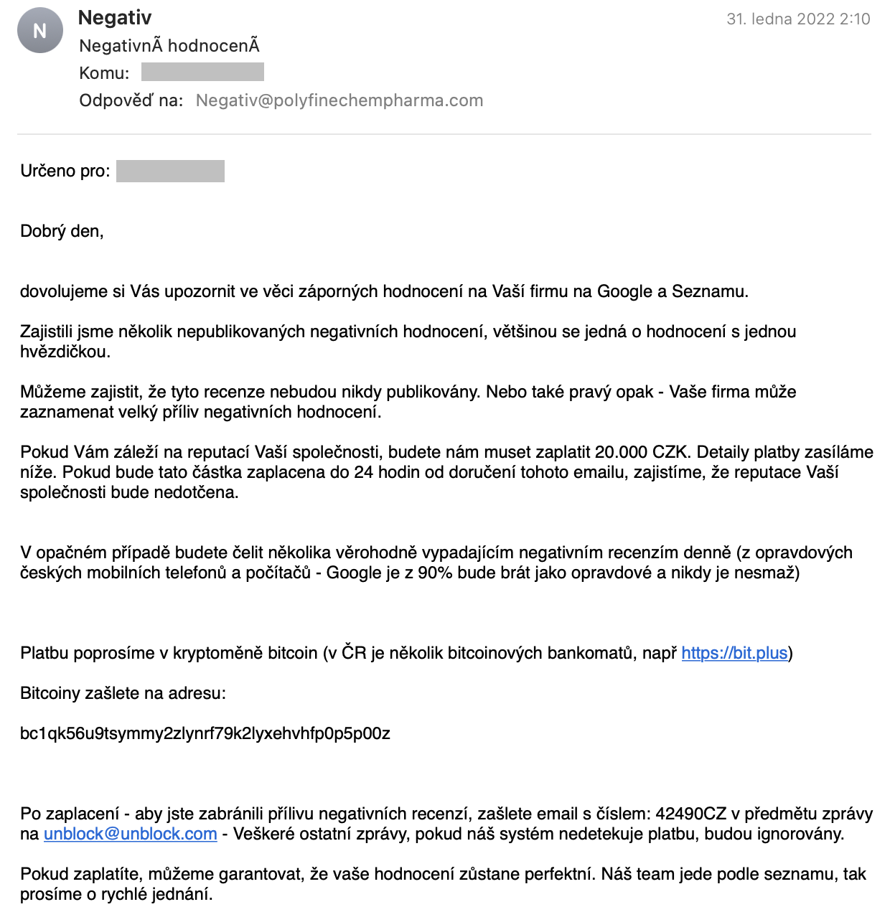Image resolution: width=890 pixels, height=912 pixels.
Task: Click the Odpověď na: label
Action: coord(131,100)
